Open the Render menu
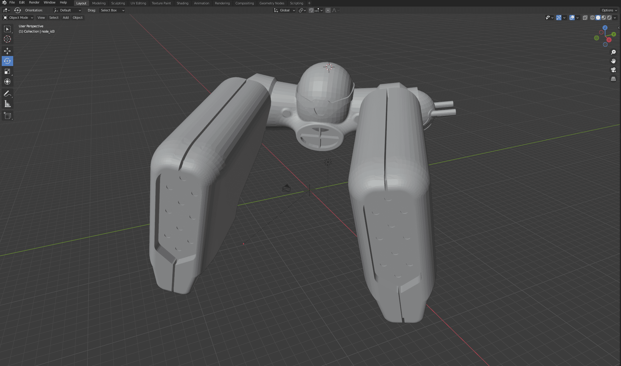The width and height of the screenshot is (621, 366). click(34, 2)
